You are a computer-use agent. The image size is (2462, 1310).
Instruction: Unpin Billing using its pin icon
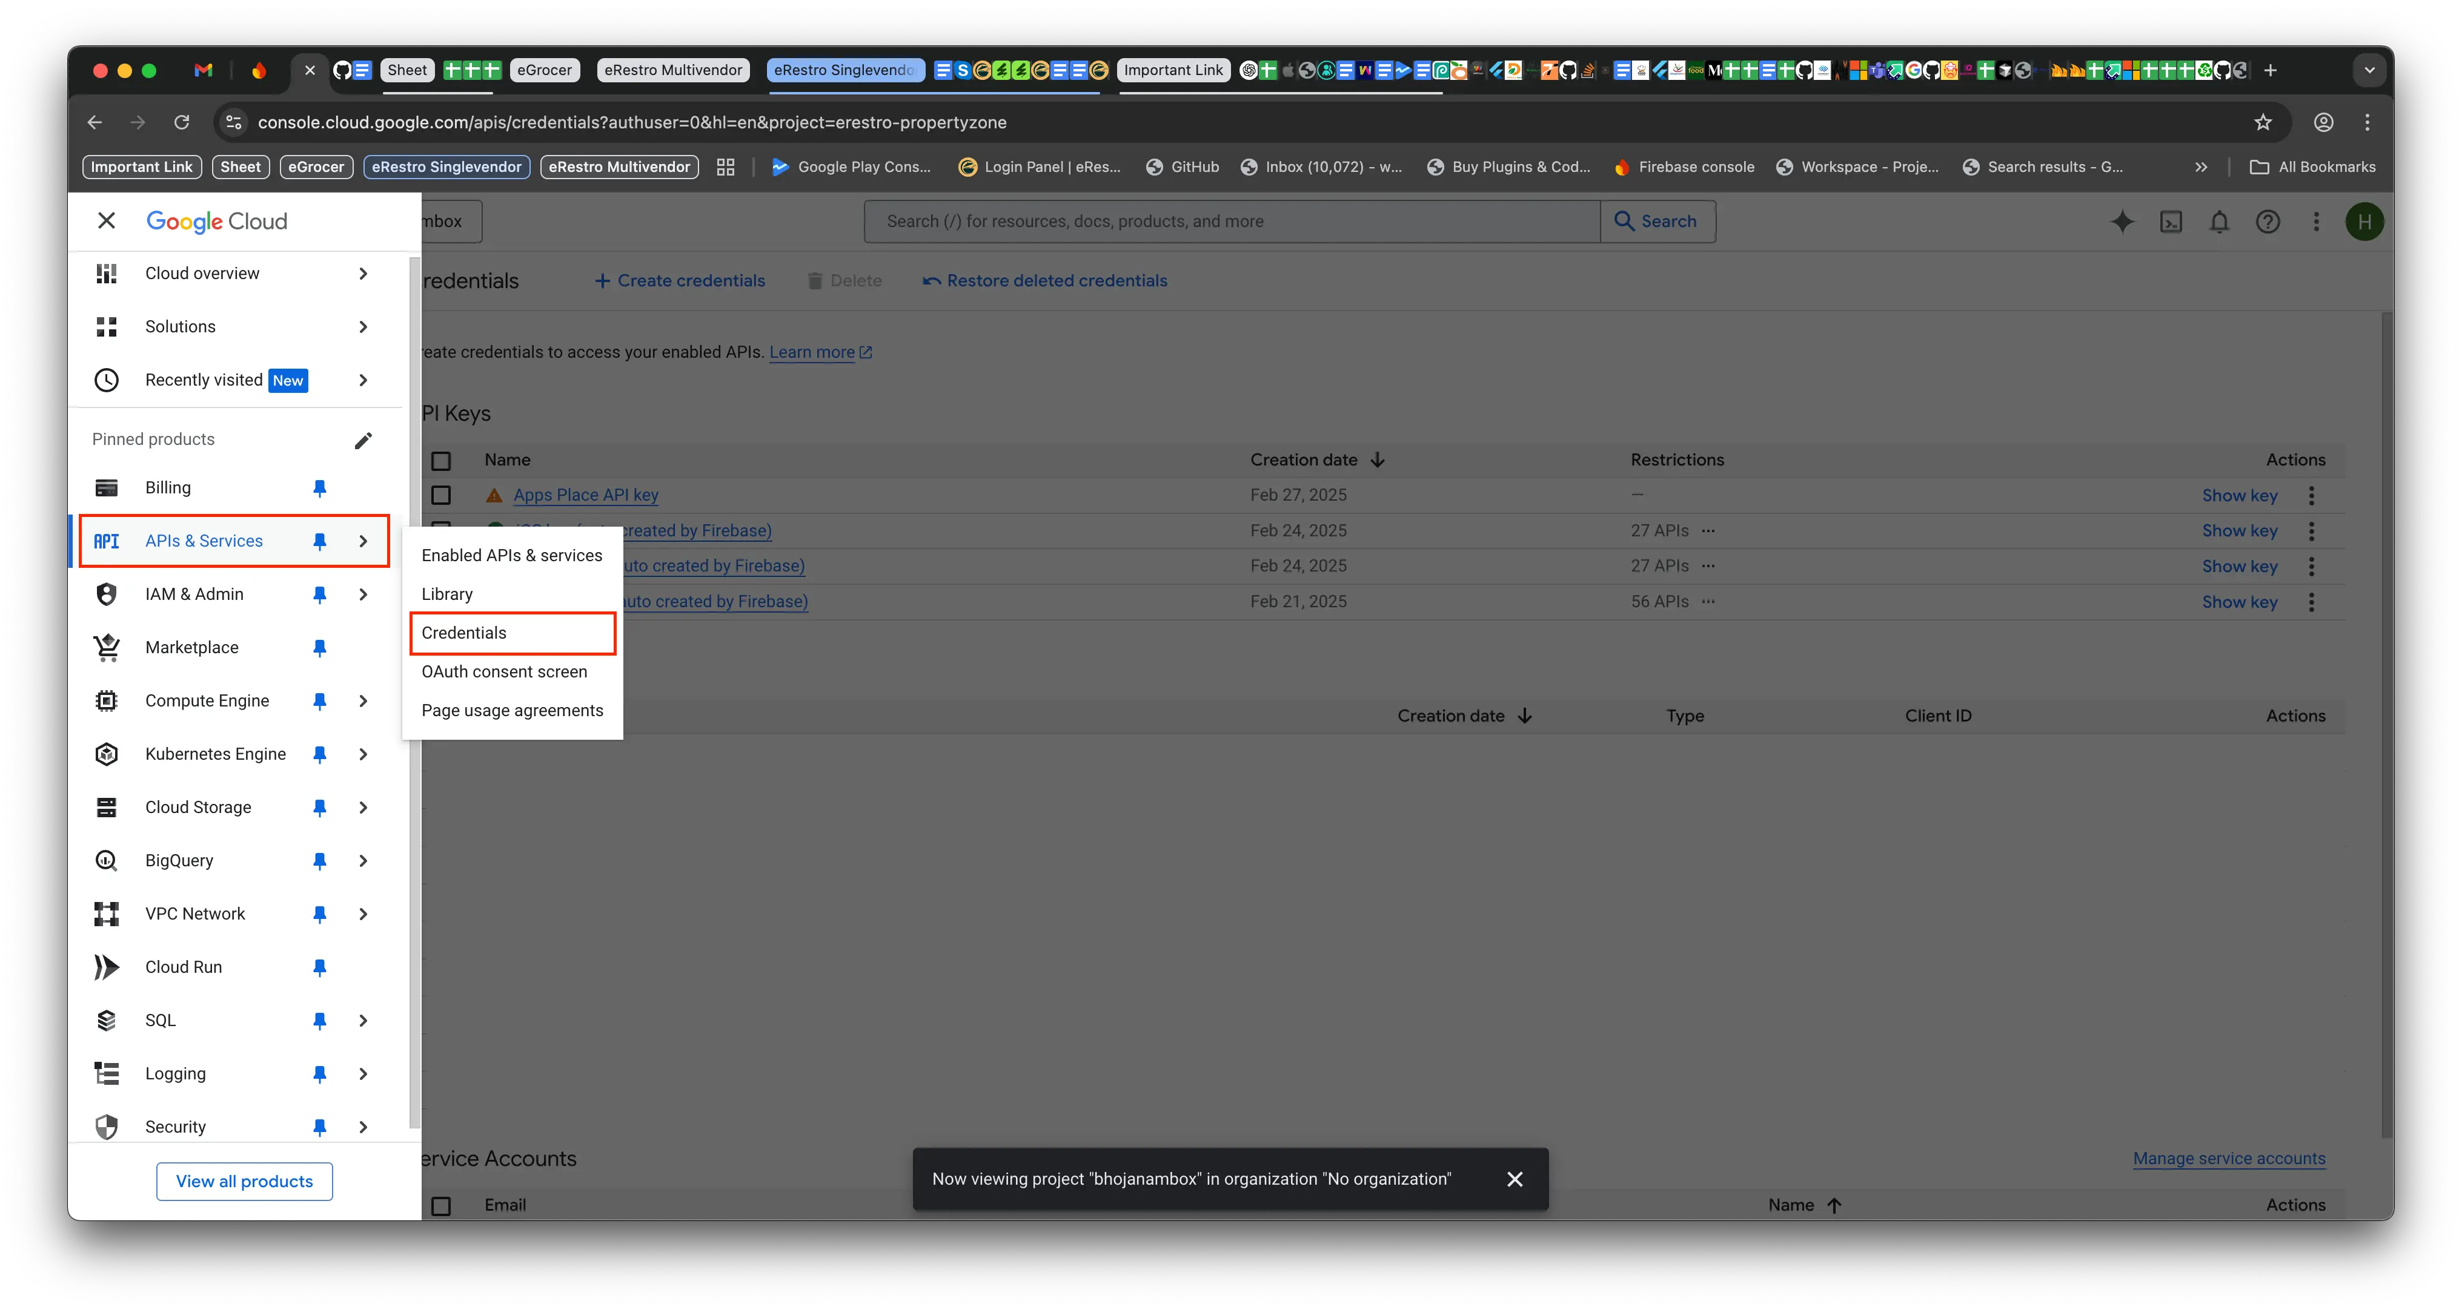[x=320, y=488]
